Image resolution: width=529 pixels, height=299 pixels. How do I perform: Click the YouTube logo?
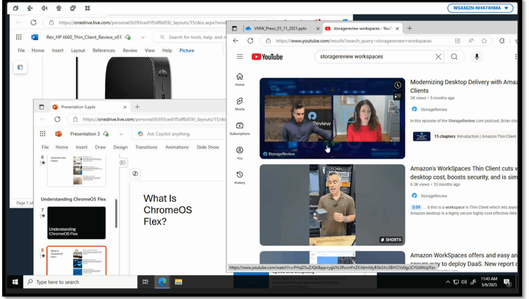[x=267, y=57]
